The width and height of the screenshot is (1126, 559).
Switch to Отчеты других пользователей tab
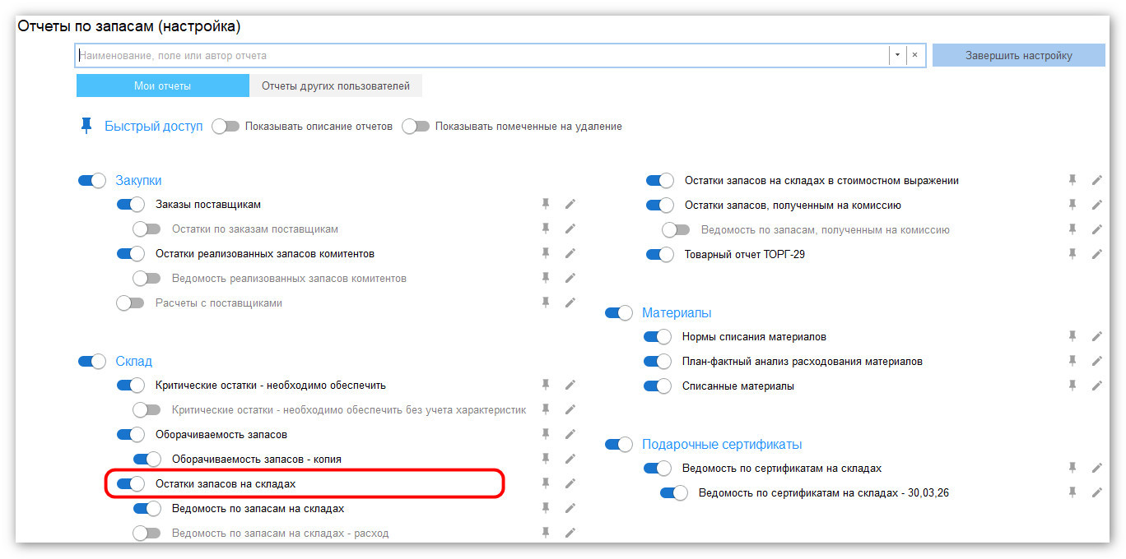coord(336,85)
